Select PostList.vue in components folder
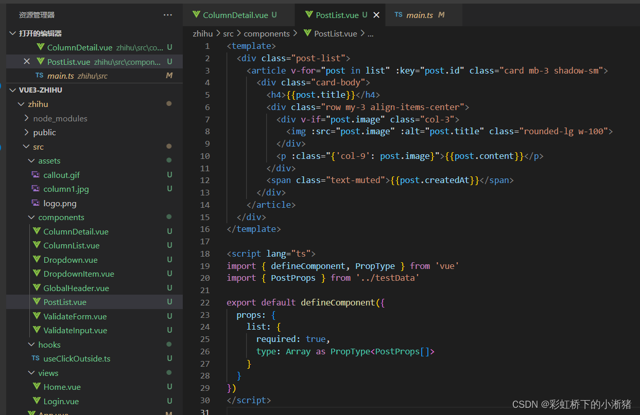 tap(94, 302)
